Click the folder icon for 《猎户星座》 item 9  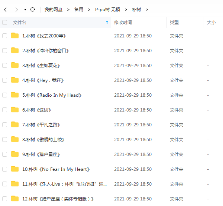click(x=15, y=154)
